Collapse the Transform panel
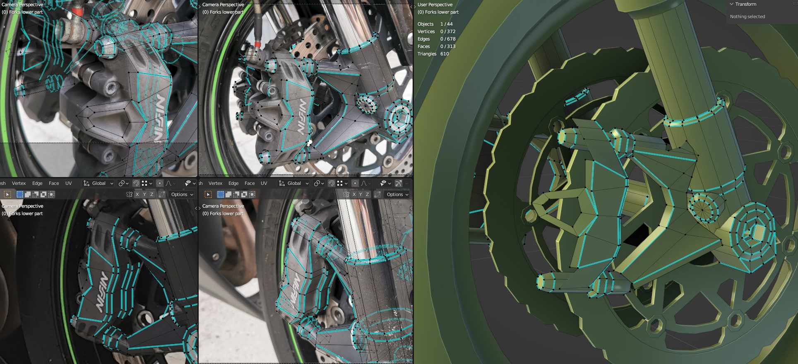This screenshot has width=798, height=364. 731,4
